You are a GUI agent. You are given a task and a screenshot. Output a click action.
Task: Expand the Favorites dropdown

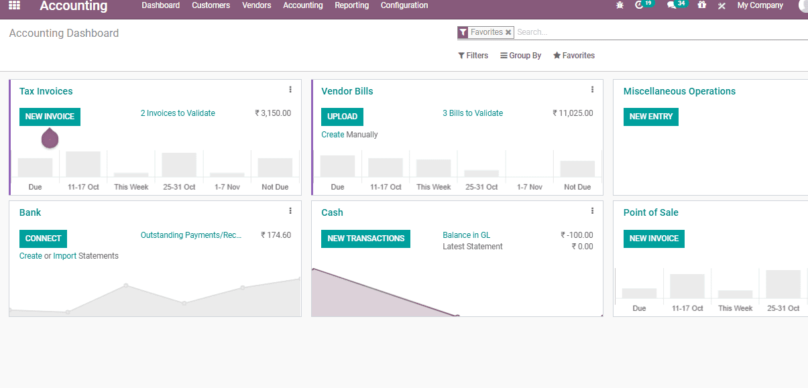(573, 55)
